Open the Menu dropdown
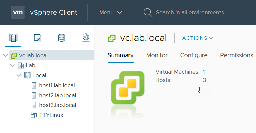Viewport: 256px width, 133px height. [111, 12]
